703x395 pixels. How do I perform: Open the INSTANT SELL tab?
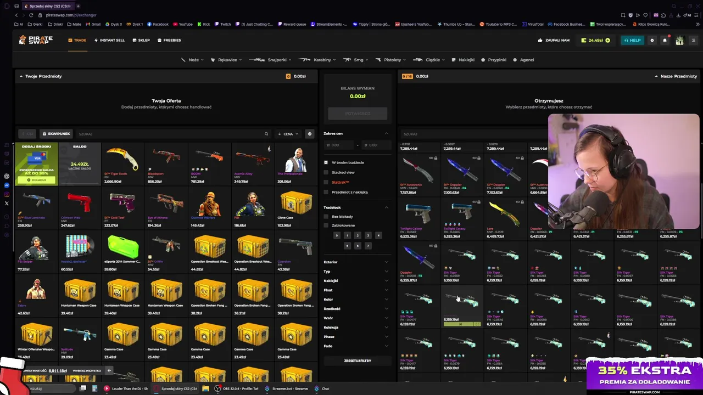click(x=109, y=40)
